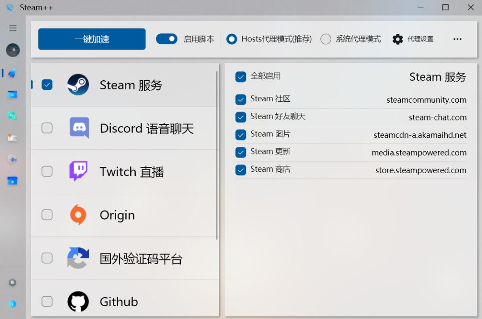Viewport: 482px width, 319px height.
Task: Select the Discord icon in the service list
Action: pyautogui.click(x=78, y=128)
